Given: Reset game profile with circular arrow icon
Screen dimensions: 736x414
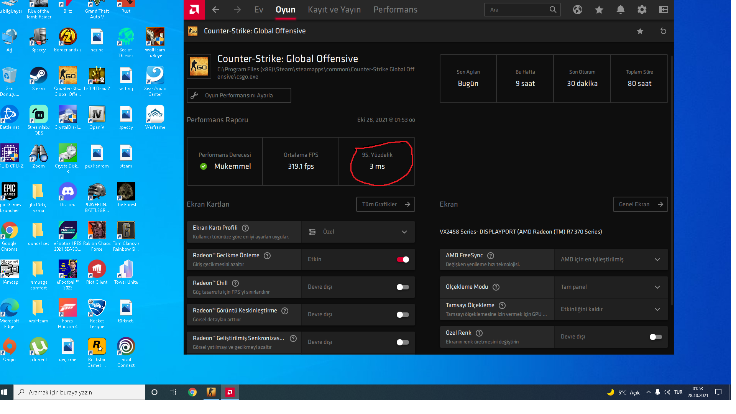Looking at the screenshot, I should tap(663, 31).
